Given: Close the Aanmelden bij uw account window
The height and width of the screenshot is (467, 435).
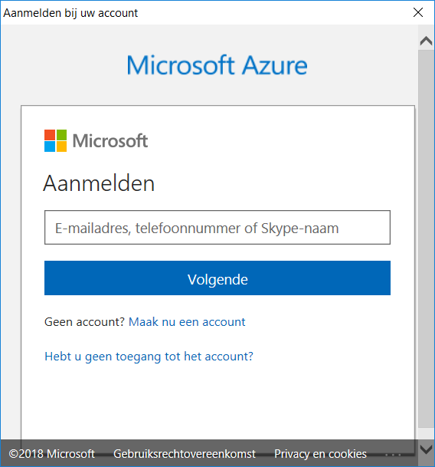Looking at the screenshot, I should 418,12.
